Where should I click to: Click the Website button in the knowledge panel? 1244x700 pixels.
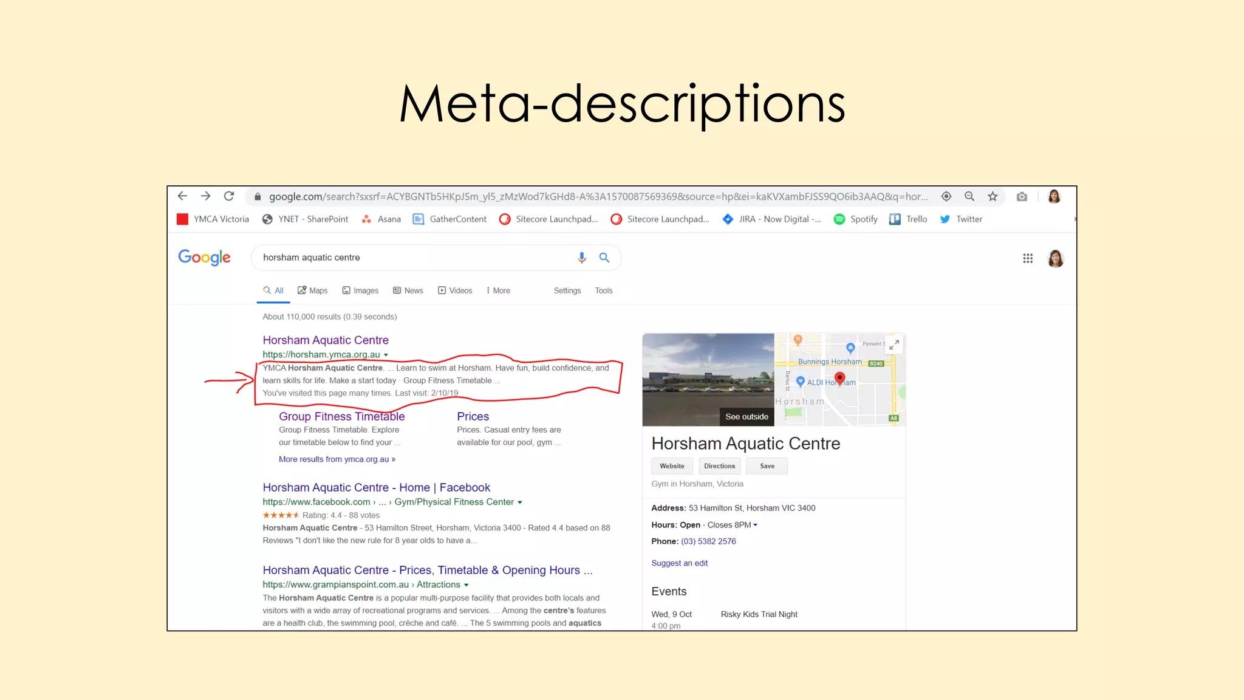tap(672, 466)
